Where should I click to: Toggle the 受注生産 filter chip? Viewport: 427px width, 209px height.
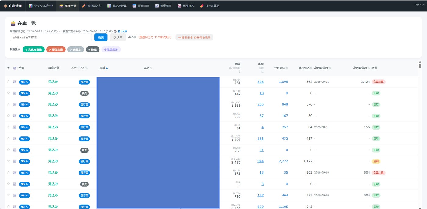56,49
